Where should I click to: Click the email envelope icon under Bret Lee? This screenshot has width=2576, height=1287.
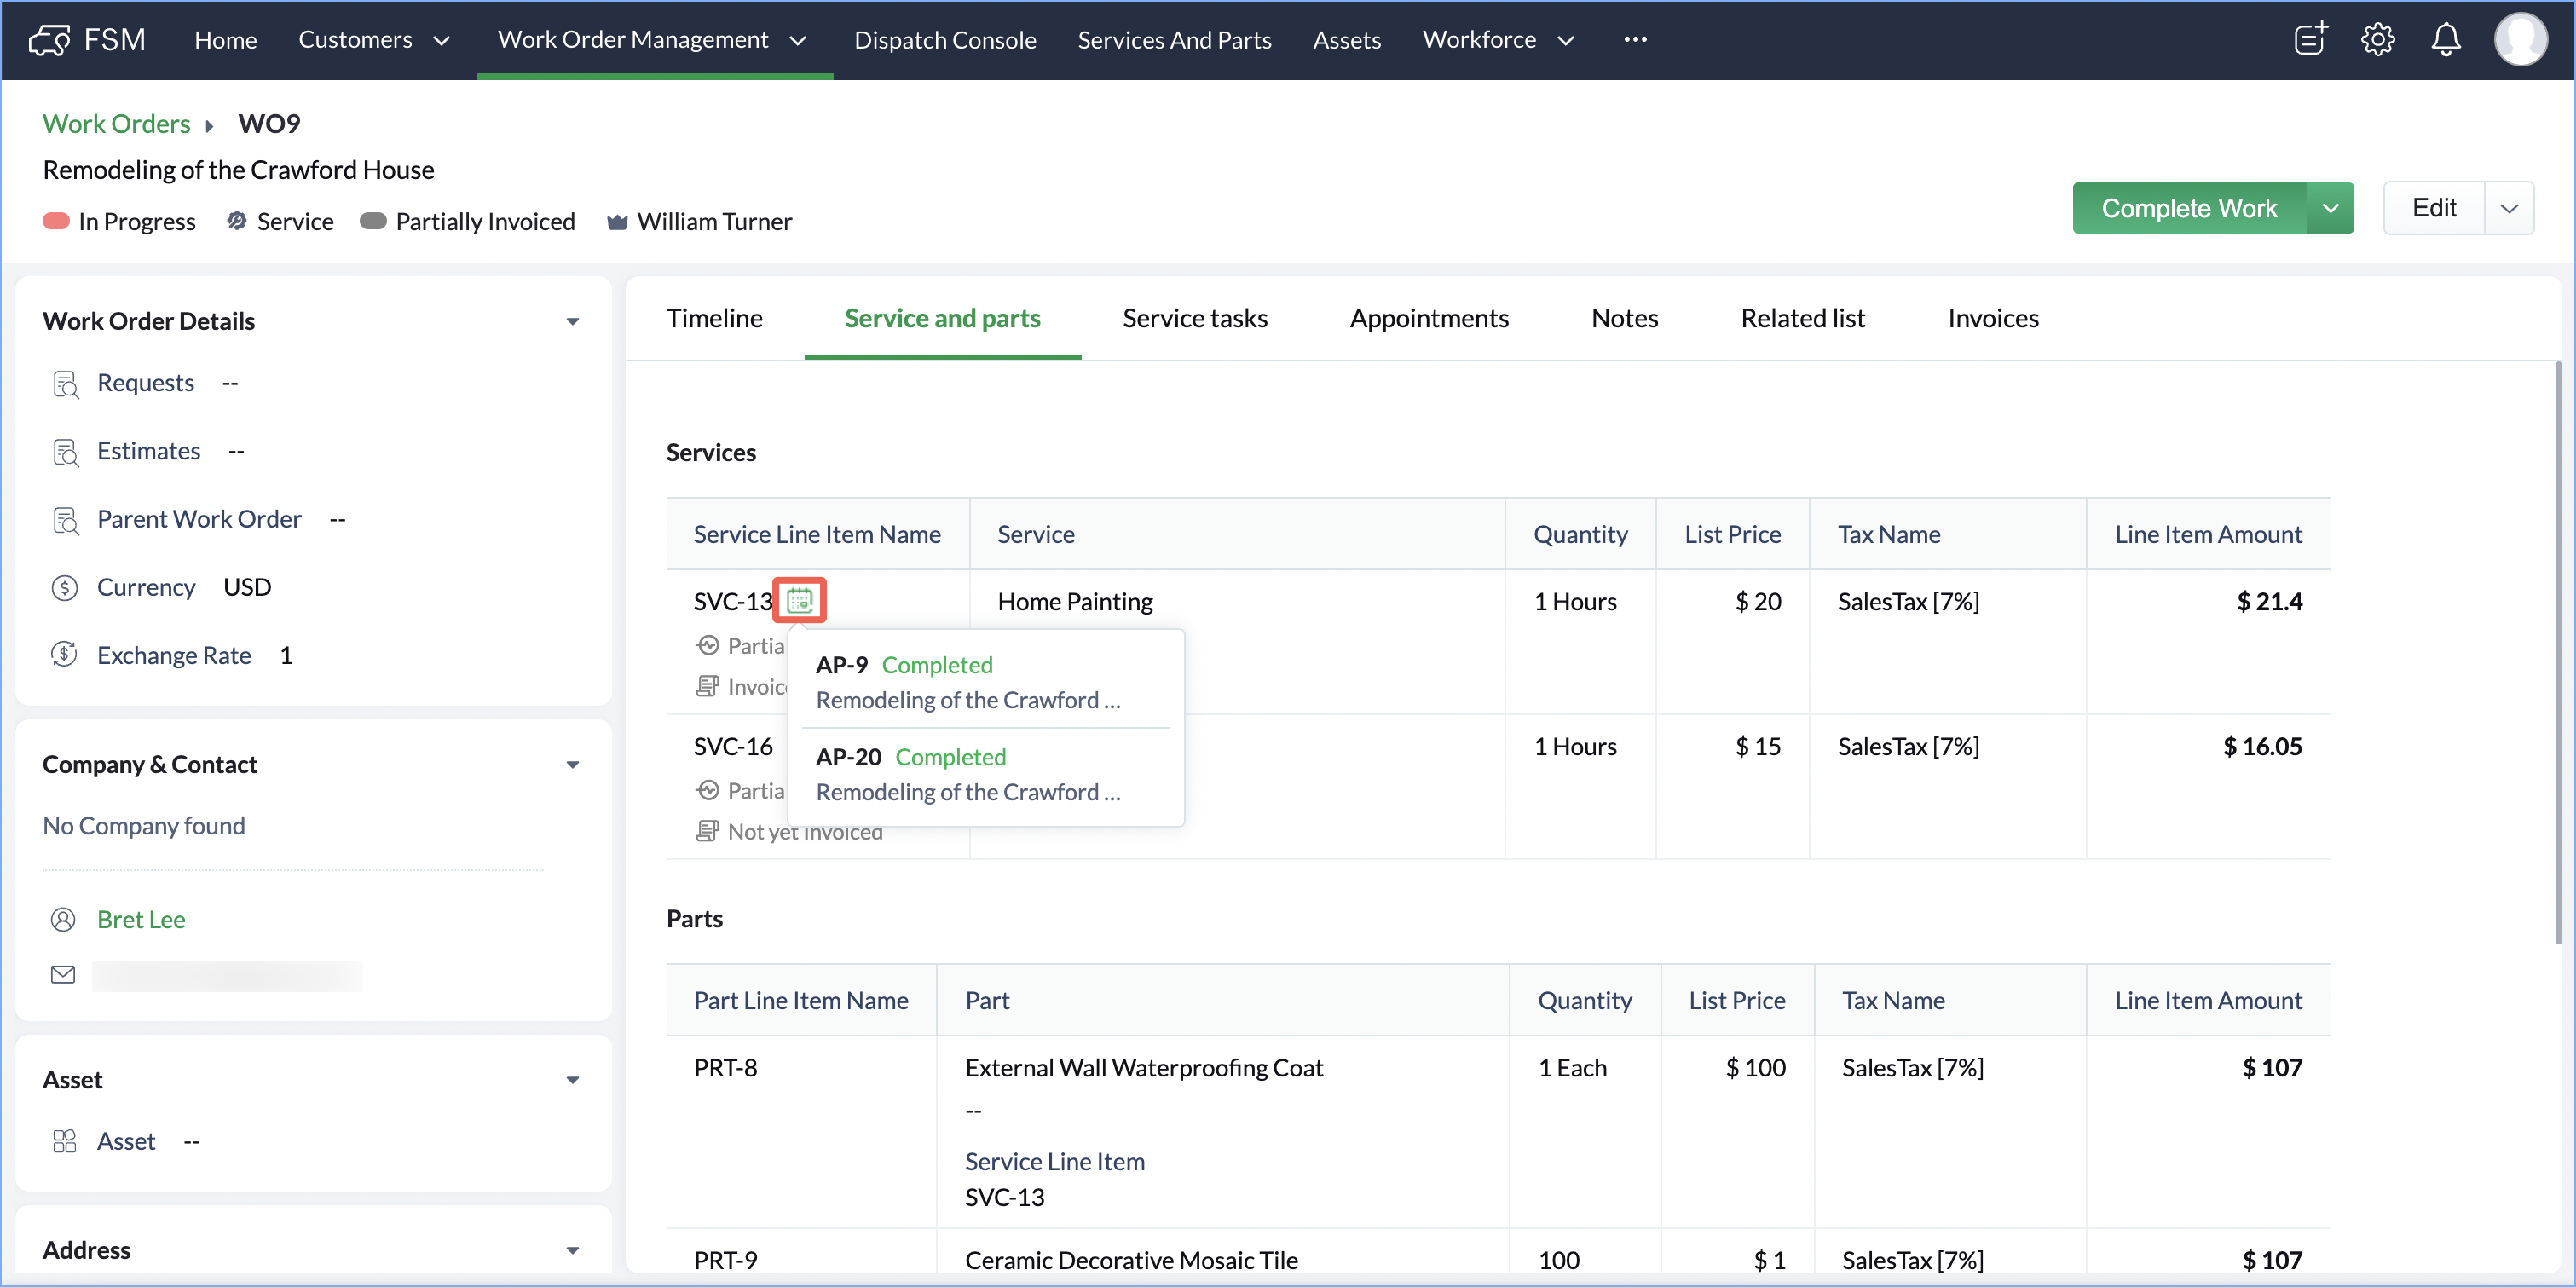point(63,975)
